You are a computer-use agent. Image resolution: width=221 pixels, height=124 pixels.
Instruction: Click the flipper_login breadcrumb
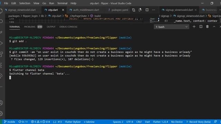coord(30,16)
